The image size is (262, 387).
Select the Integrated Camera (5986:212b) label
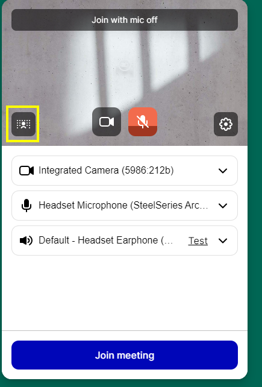(106, 171)
